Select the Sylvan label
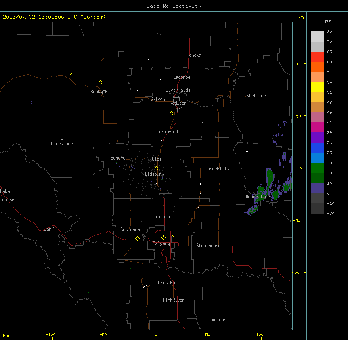348x340 pixels. pyautogui.click(x=157, y=99)
